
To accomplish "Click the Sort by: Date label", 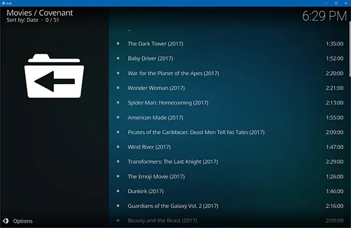I will (22, 20).
